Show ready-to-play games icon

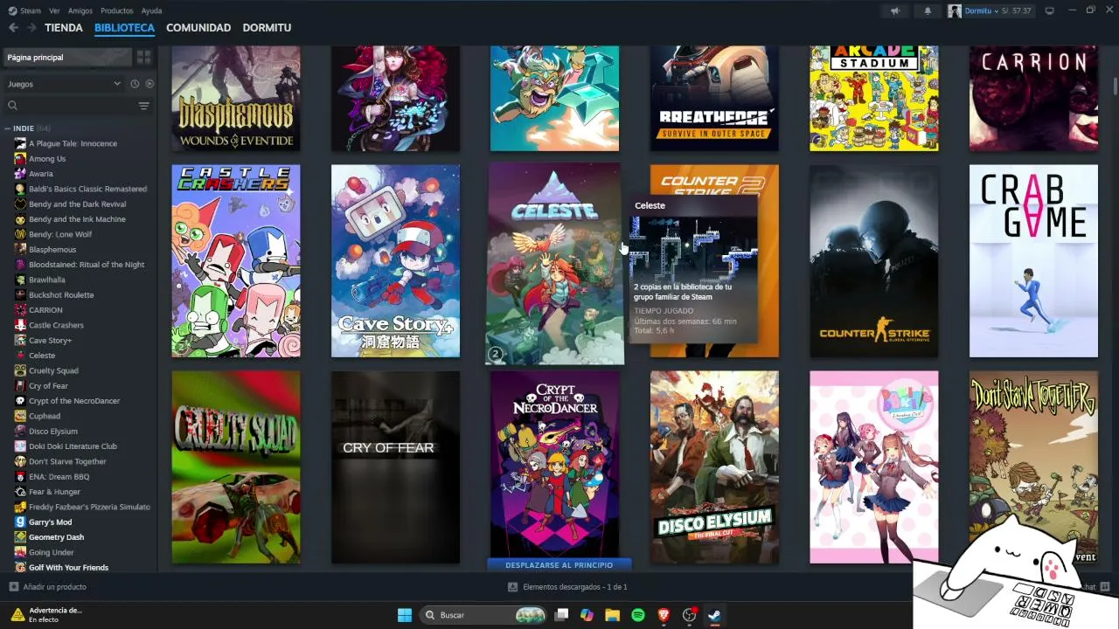pos(149,84)
